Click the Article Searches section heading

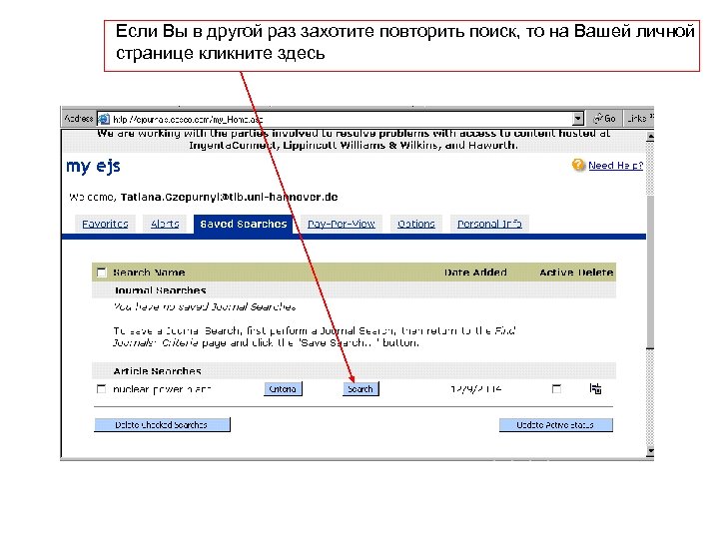point(158,370)
